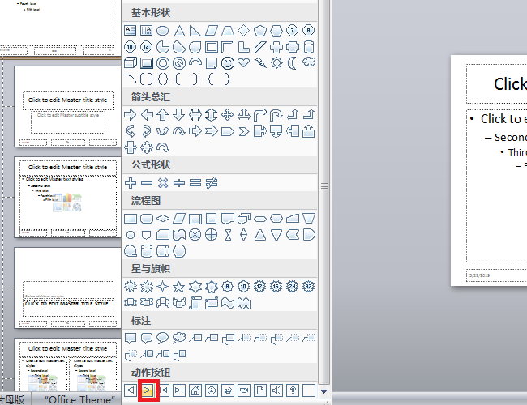Open the Title Slide layout thumbnail
This screenshot has width=527, height=405.
click(x=67, y=106)
